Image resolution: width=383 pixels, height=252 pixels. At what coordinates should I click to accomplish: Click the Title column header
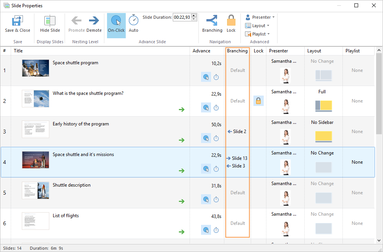18,51
